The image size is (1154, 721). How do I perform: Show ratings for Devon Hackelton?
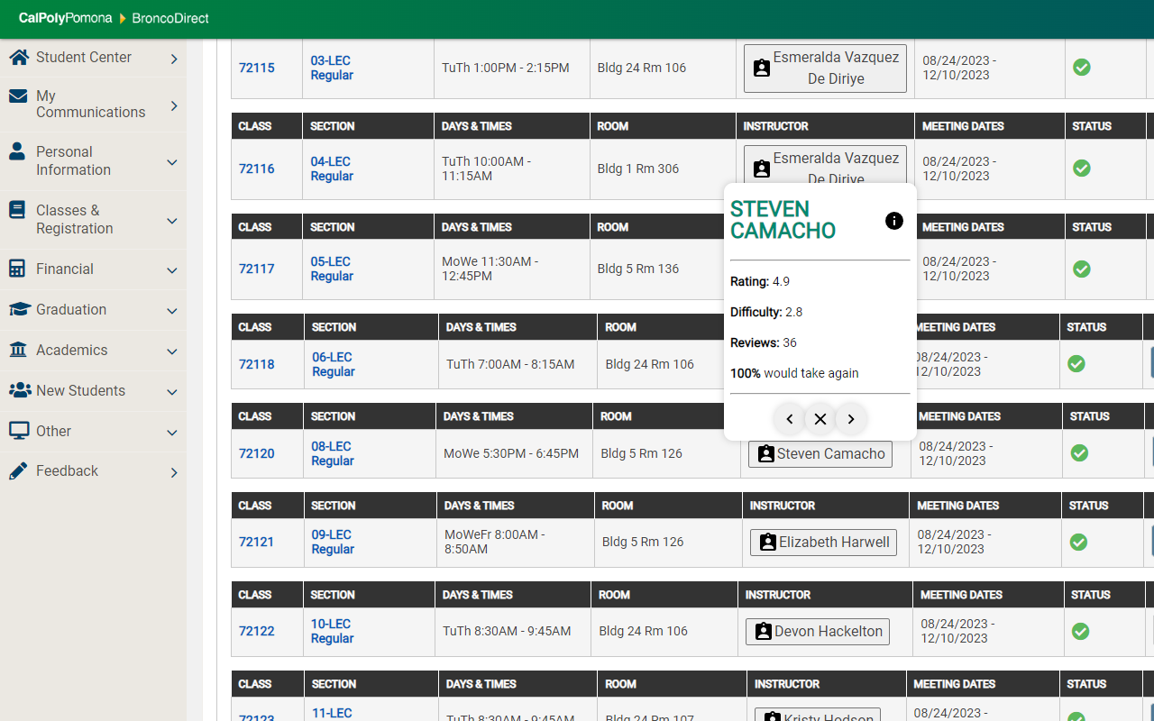817,632
